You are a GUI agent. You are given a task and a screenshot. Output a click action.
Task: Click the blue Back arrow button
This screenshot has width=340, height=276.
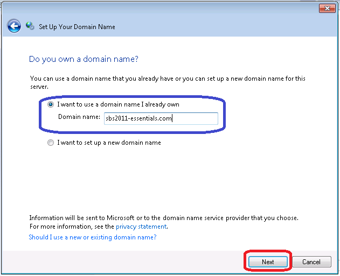[x=14, y=26]
